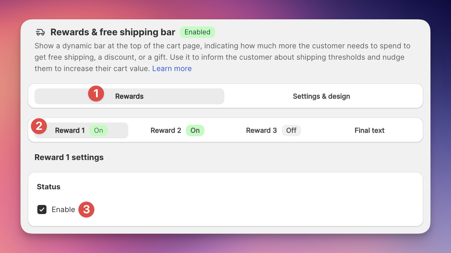Click the red number 3 annotation marker
The image size is (451, 253).
[86, 210]
